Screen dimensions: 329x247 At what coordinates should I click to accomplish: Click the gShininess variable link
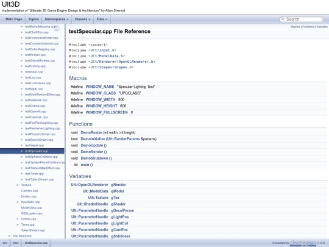tap(121, 236)
